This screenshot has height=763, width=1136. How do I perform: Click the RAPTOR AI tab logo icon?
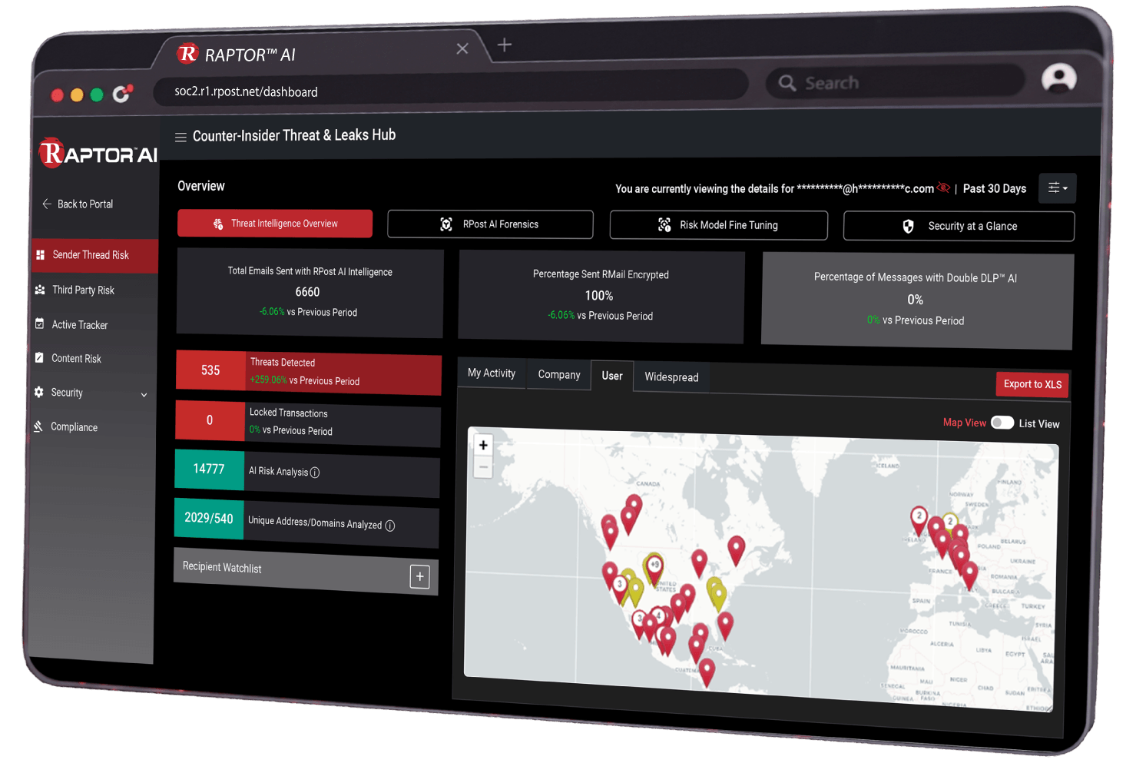click(187, 53)
